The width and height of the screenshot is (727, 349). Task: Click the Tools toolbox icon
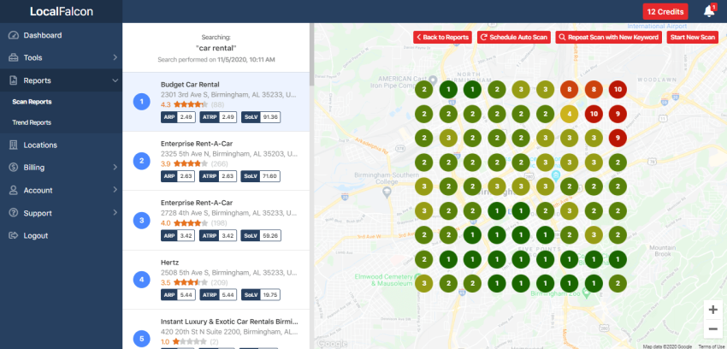click(x=14, y=58)
